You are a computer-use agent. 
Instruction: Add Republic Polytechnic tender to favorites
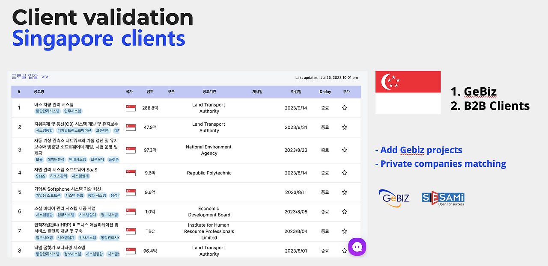(x=344, y=173)
